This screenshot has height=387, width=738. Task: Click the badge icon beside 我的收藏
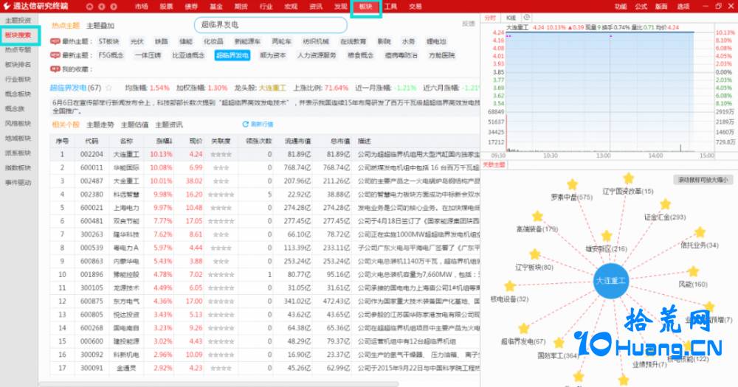(x=55, y=69)
